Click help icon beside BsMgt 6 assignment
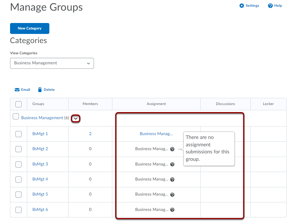The image size is (297, 223). (x=172, y=210)
